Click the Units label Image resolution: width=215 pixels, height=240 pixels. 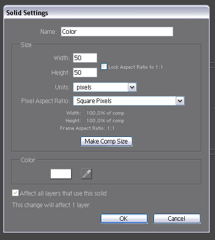click(62, 87)
